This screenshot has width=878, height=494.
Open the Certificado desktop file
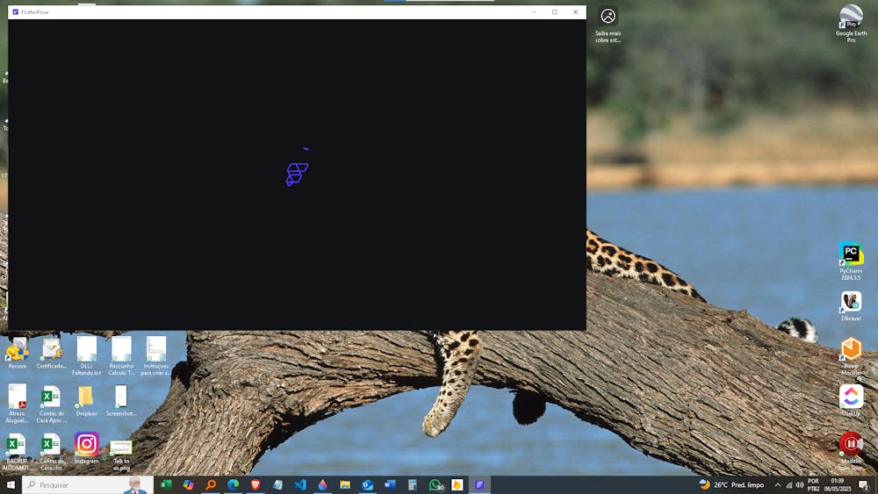coord(52,354)
